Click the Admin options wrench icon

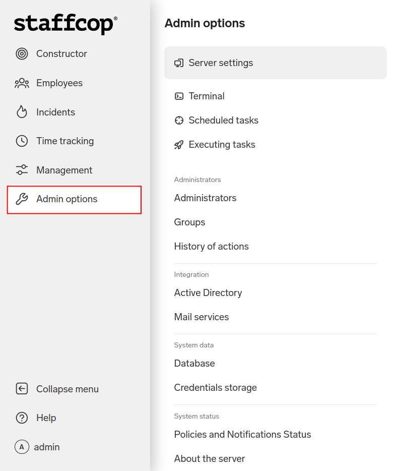click(22, 199)
